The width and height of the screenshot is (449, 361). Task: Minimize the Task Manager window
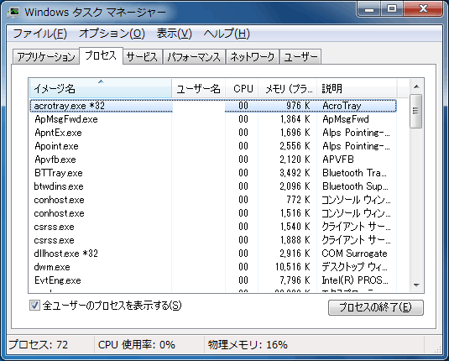pyautogui.click(x=369, y=9)
